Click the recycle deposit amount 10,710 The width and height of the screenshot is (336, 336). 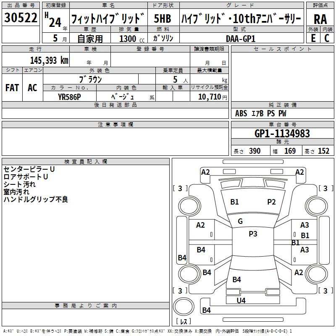(x=208, y=97)
